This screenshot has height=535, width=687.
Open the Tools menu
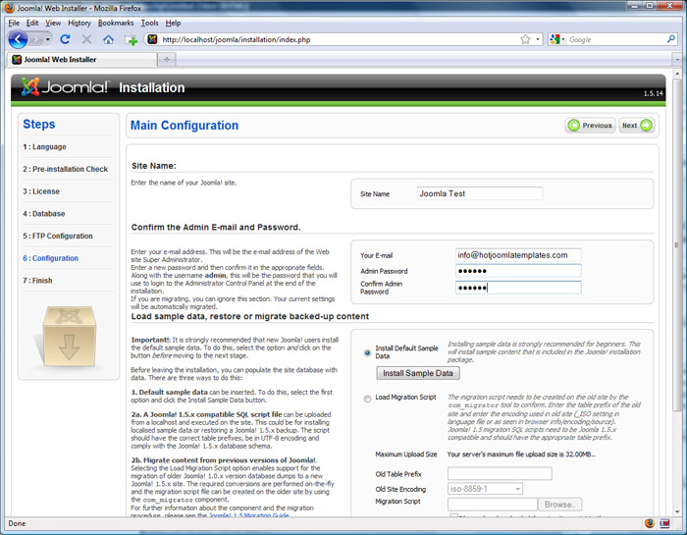(x=149, y=22)
